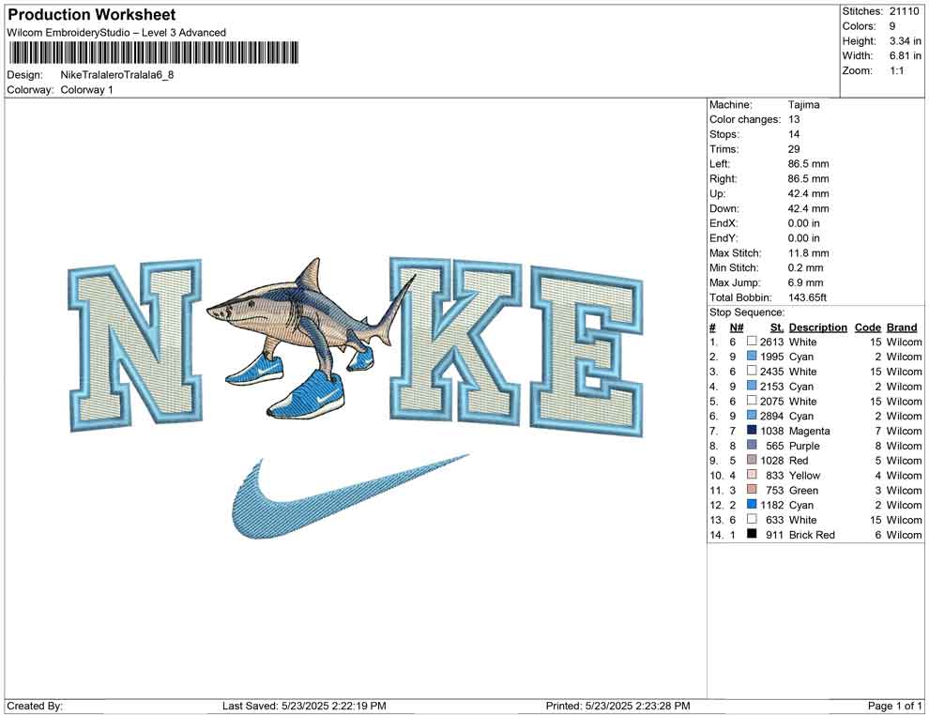Click the swatch in row 633 White
Screen dimensions: 929x715
(x=752, y=519)
